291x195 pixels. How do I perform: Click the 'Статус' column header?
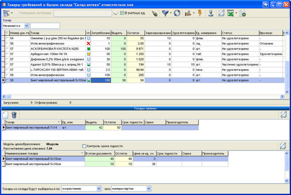click(x=240, y=33)
